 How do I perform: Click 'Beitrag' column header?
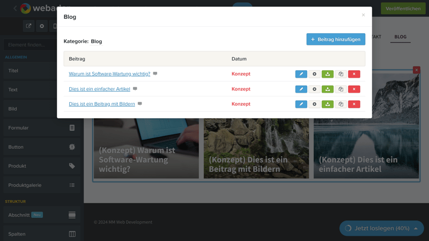(x=77, y=59)
